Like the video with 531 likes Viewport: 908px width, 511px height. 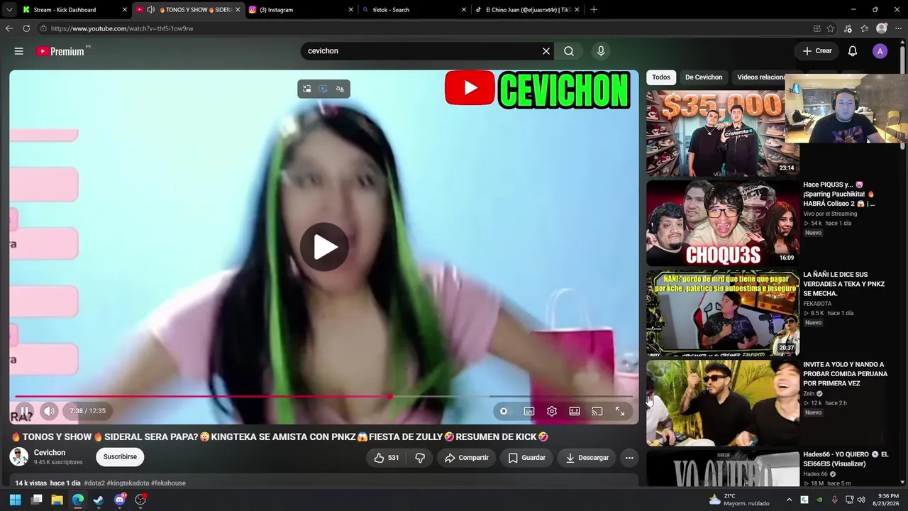(x=387, y=458)
